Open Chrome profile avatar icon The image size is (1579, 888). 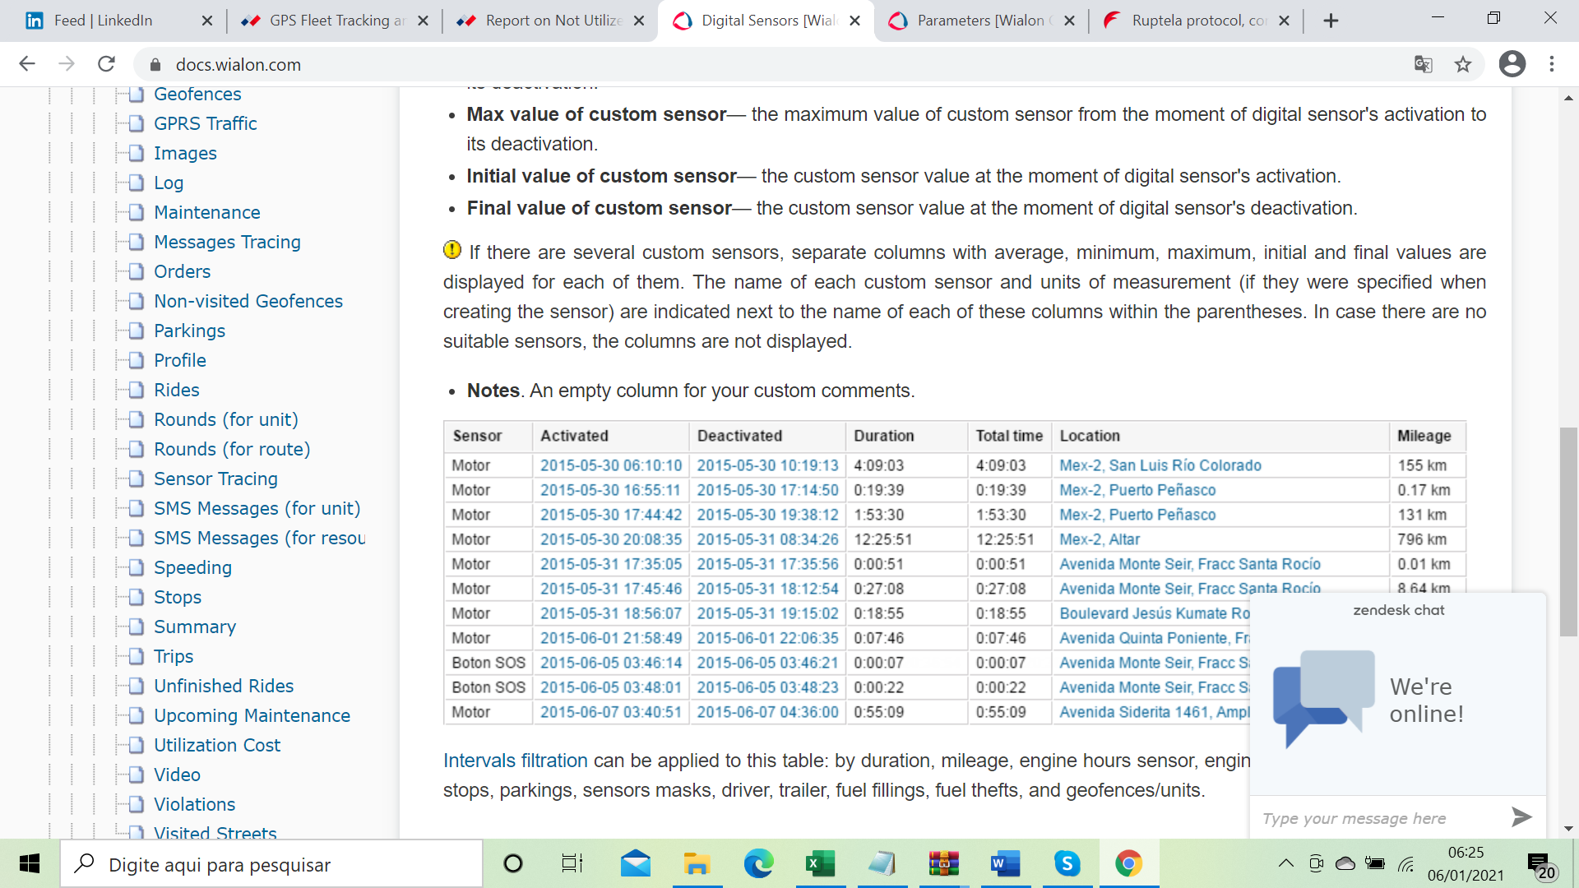click(1512, 64)
